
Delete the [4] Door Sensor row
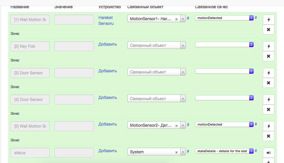click(269, 109)
